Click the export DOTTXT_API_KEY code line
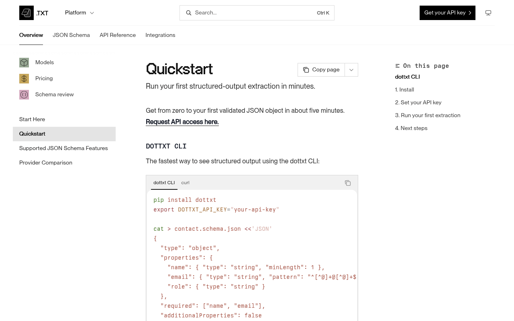 216,209
